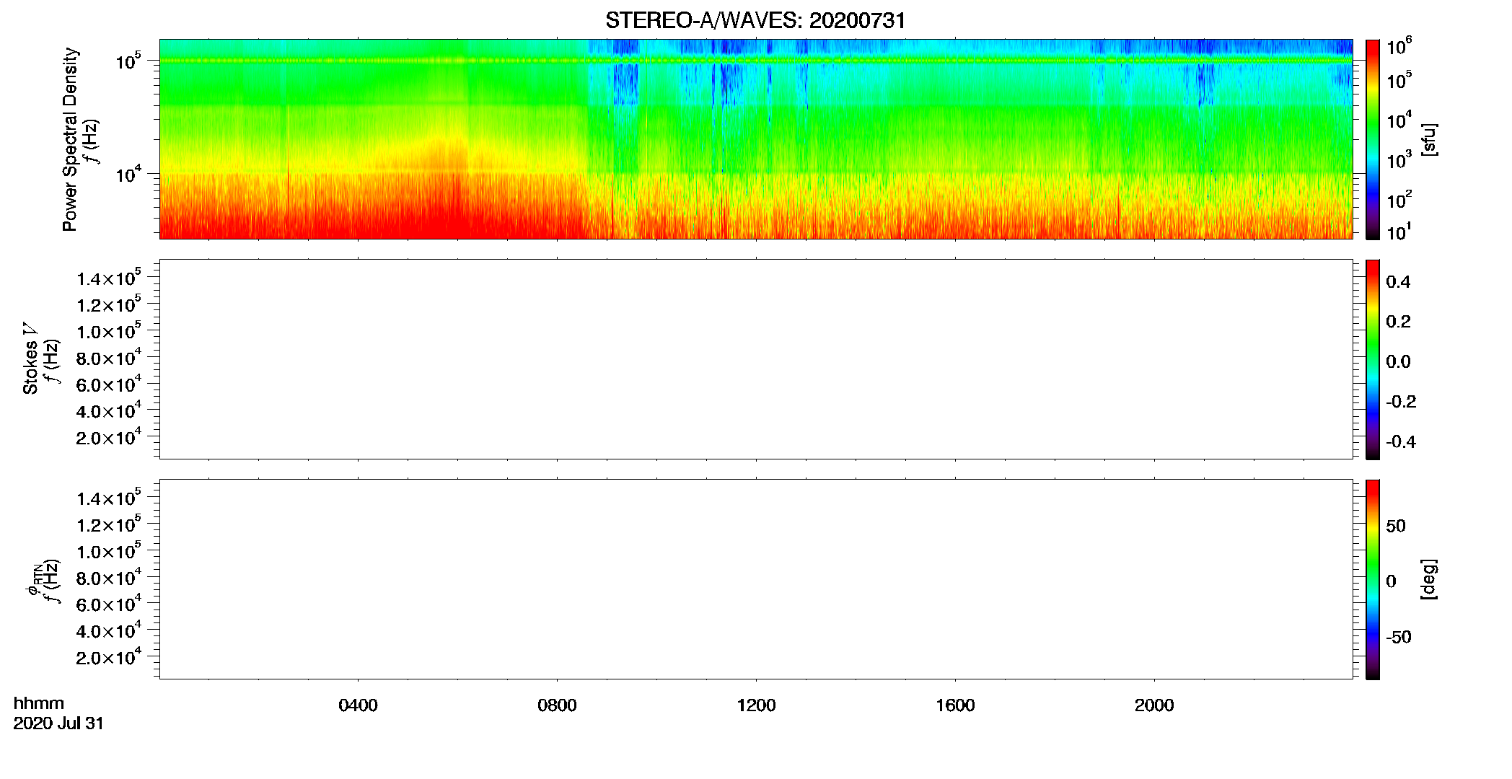Click the empty phi RTN plot panel
Screen dimensions: 1512x779
tap(756, 579)
